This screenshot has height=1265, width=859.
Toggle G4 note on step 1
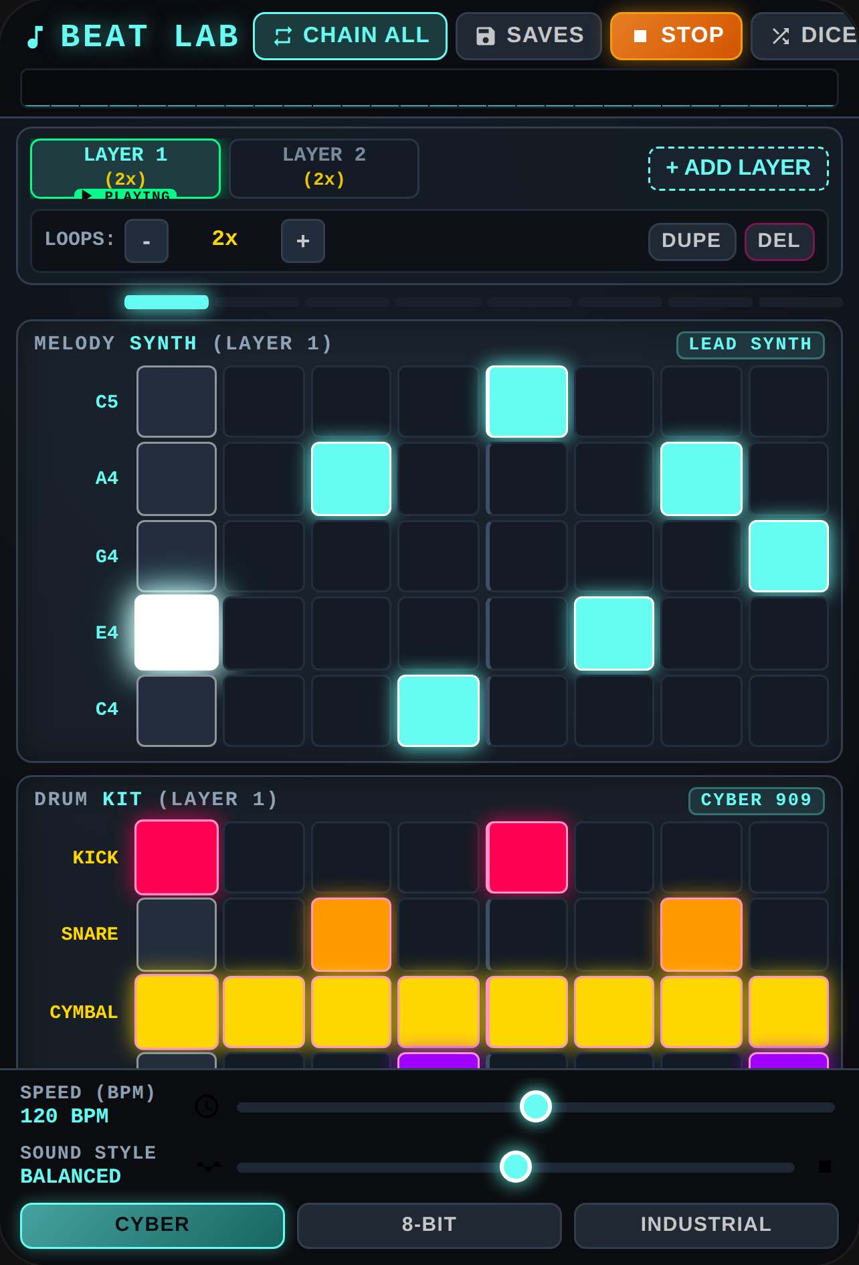177,556
